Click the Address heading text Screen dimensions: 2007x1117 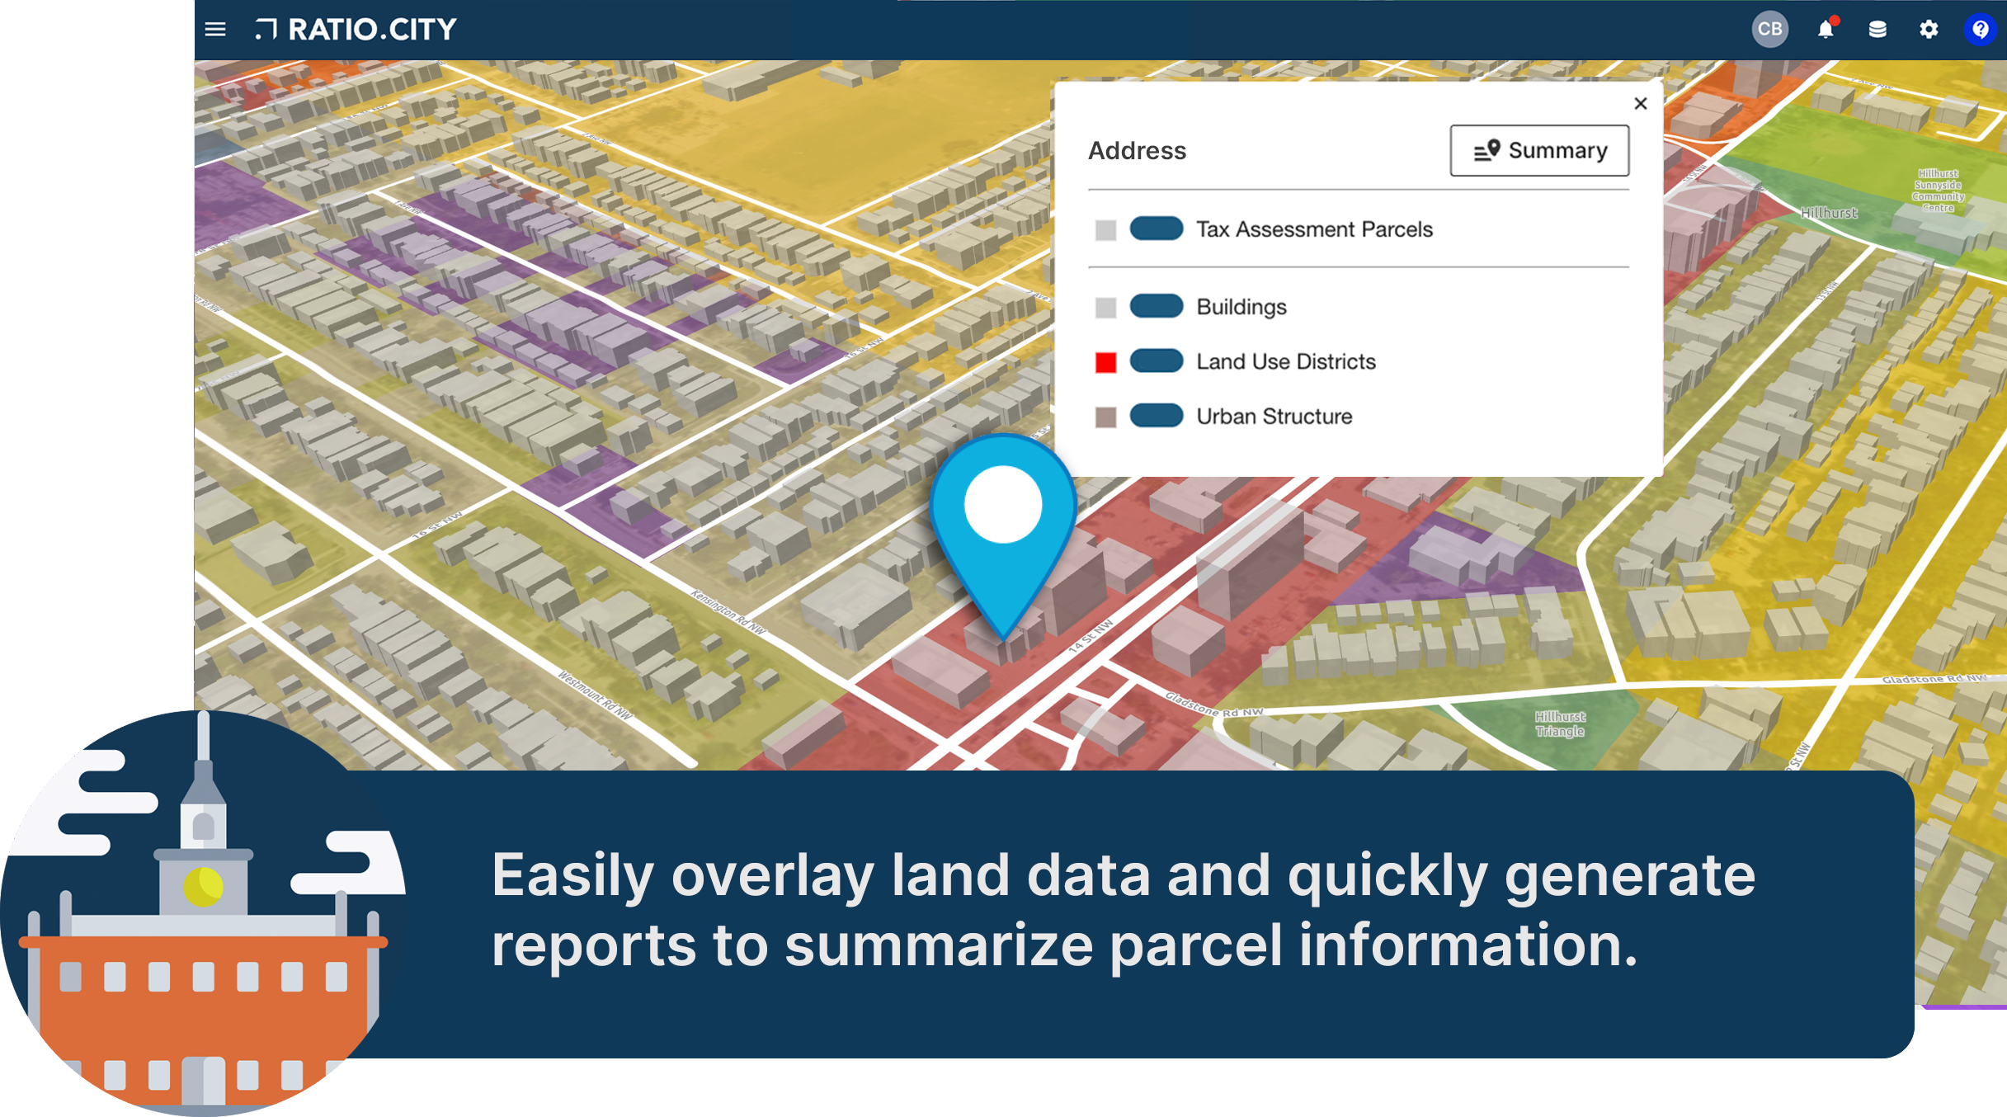click(x=1137, y=150)
